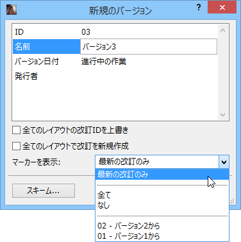Select the 発行者 row
The width and height of the screenshot is (241, 242).
coord(115,76)
